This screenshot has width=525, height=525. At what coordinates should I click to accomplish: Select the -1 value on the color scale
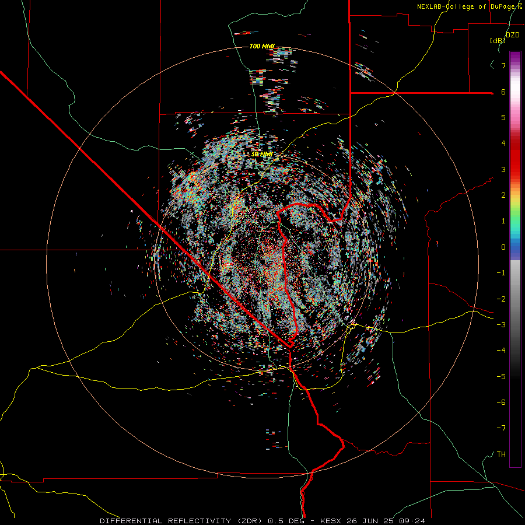click(x=501, y=273)
